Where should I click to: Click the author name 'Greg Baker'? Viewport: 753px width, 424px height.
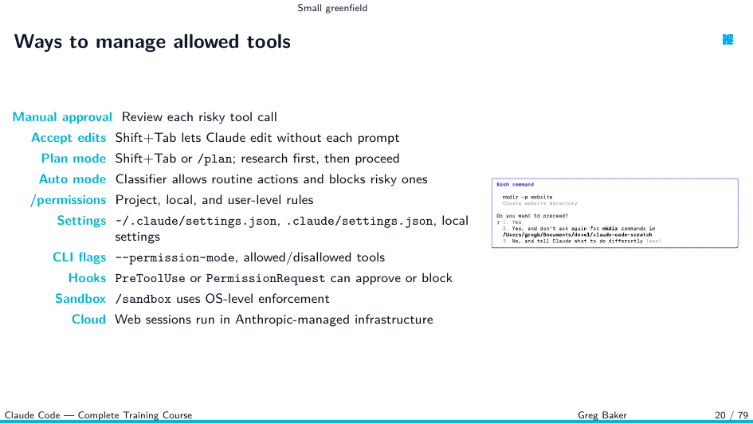(602, 415)
